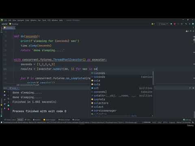Open the Window menu
This screenshot has height=146, width=195.
tap(55, 20)
